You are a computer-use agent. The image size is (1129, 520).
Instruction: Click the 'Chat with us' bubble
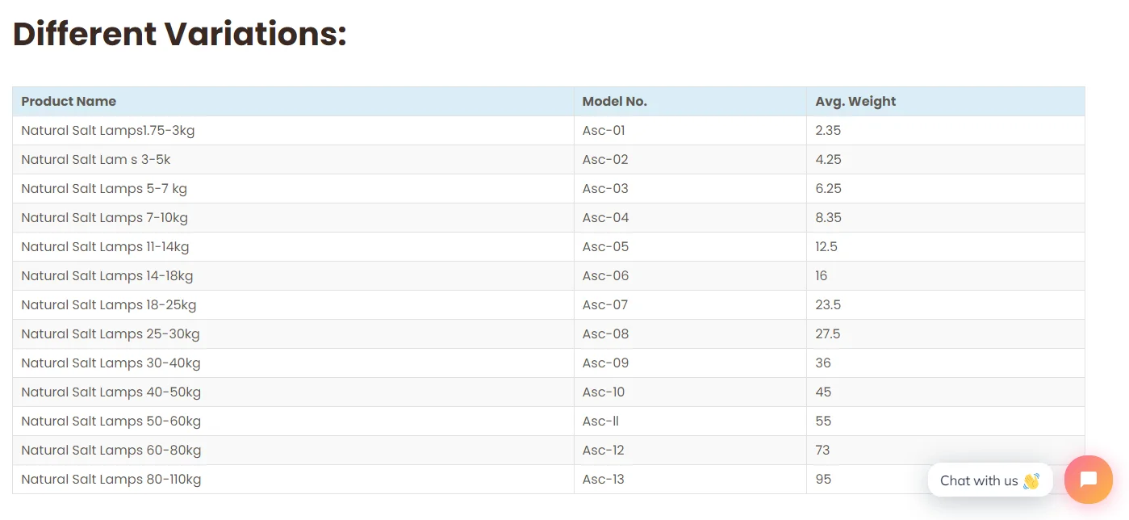(x=989, y=480)
